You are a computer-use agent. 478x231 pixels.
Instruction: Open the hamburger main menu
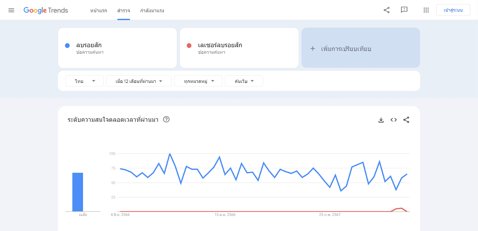pyautogui.click(x=11, y=10)
